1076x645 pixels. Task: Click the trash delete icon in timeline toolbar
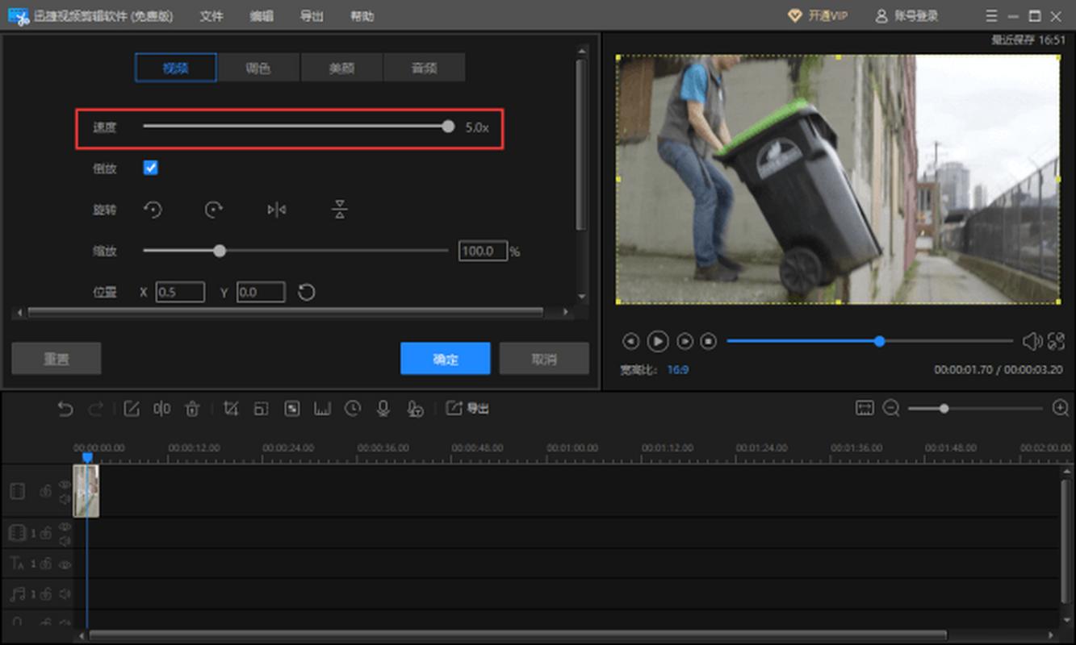[192, 409]
